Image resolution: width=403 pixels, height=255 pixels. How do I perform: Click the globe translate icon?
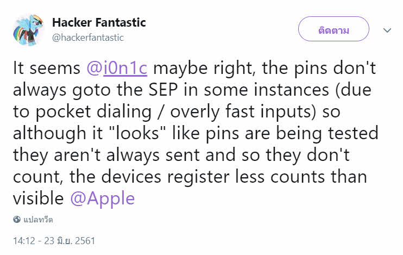[17, 220]
